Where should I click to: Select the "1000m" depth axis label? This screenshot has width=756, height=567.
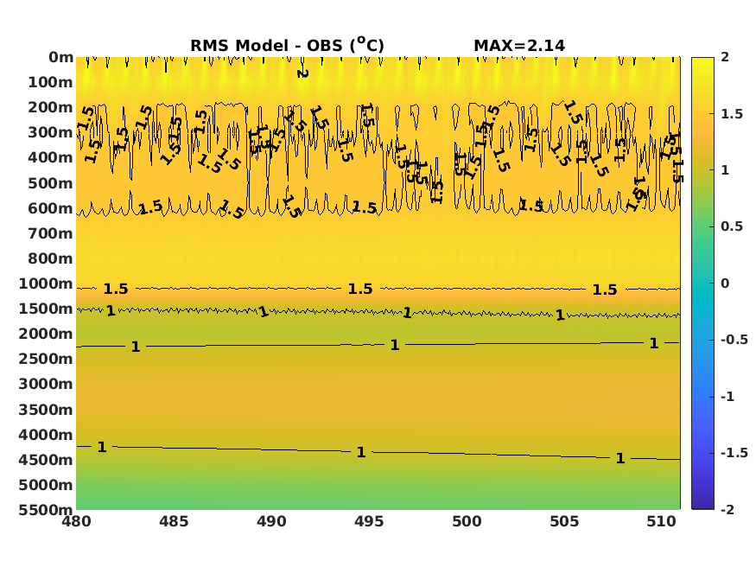point(46,283)
